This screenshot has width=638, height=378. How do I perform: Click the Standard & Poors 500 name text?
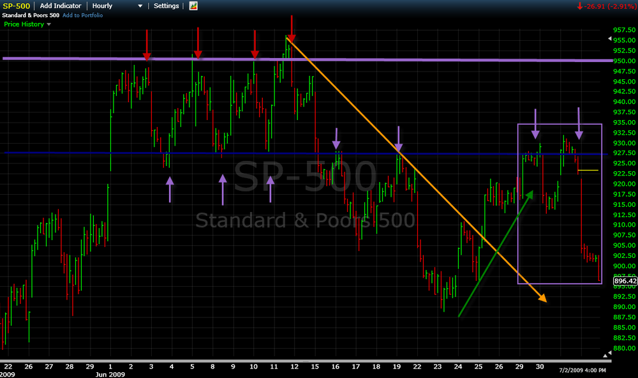[31, 15]
